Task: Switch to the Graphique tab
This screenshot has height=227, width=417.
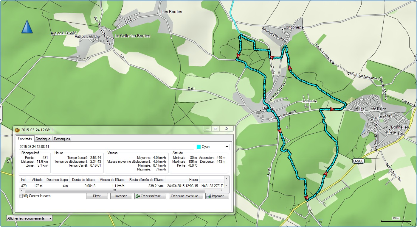Action: point(43,139)
